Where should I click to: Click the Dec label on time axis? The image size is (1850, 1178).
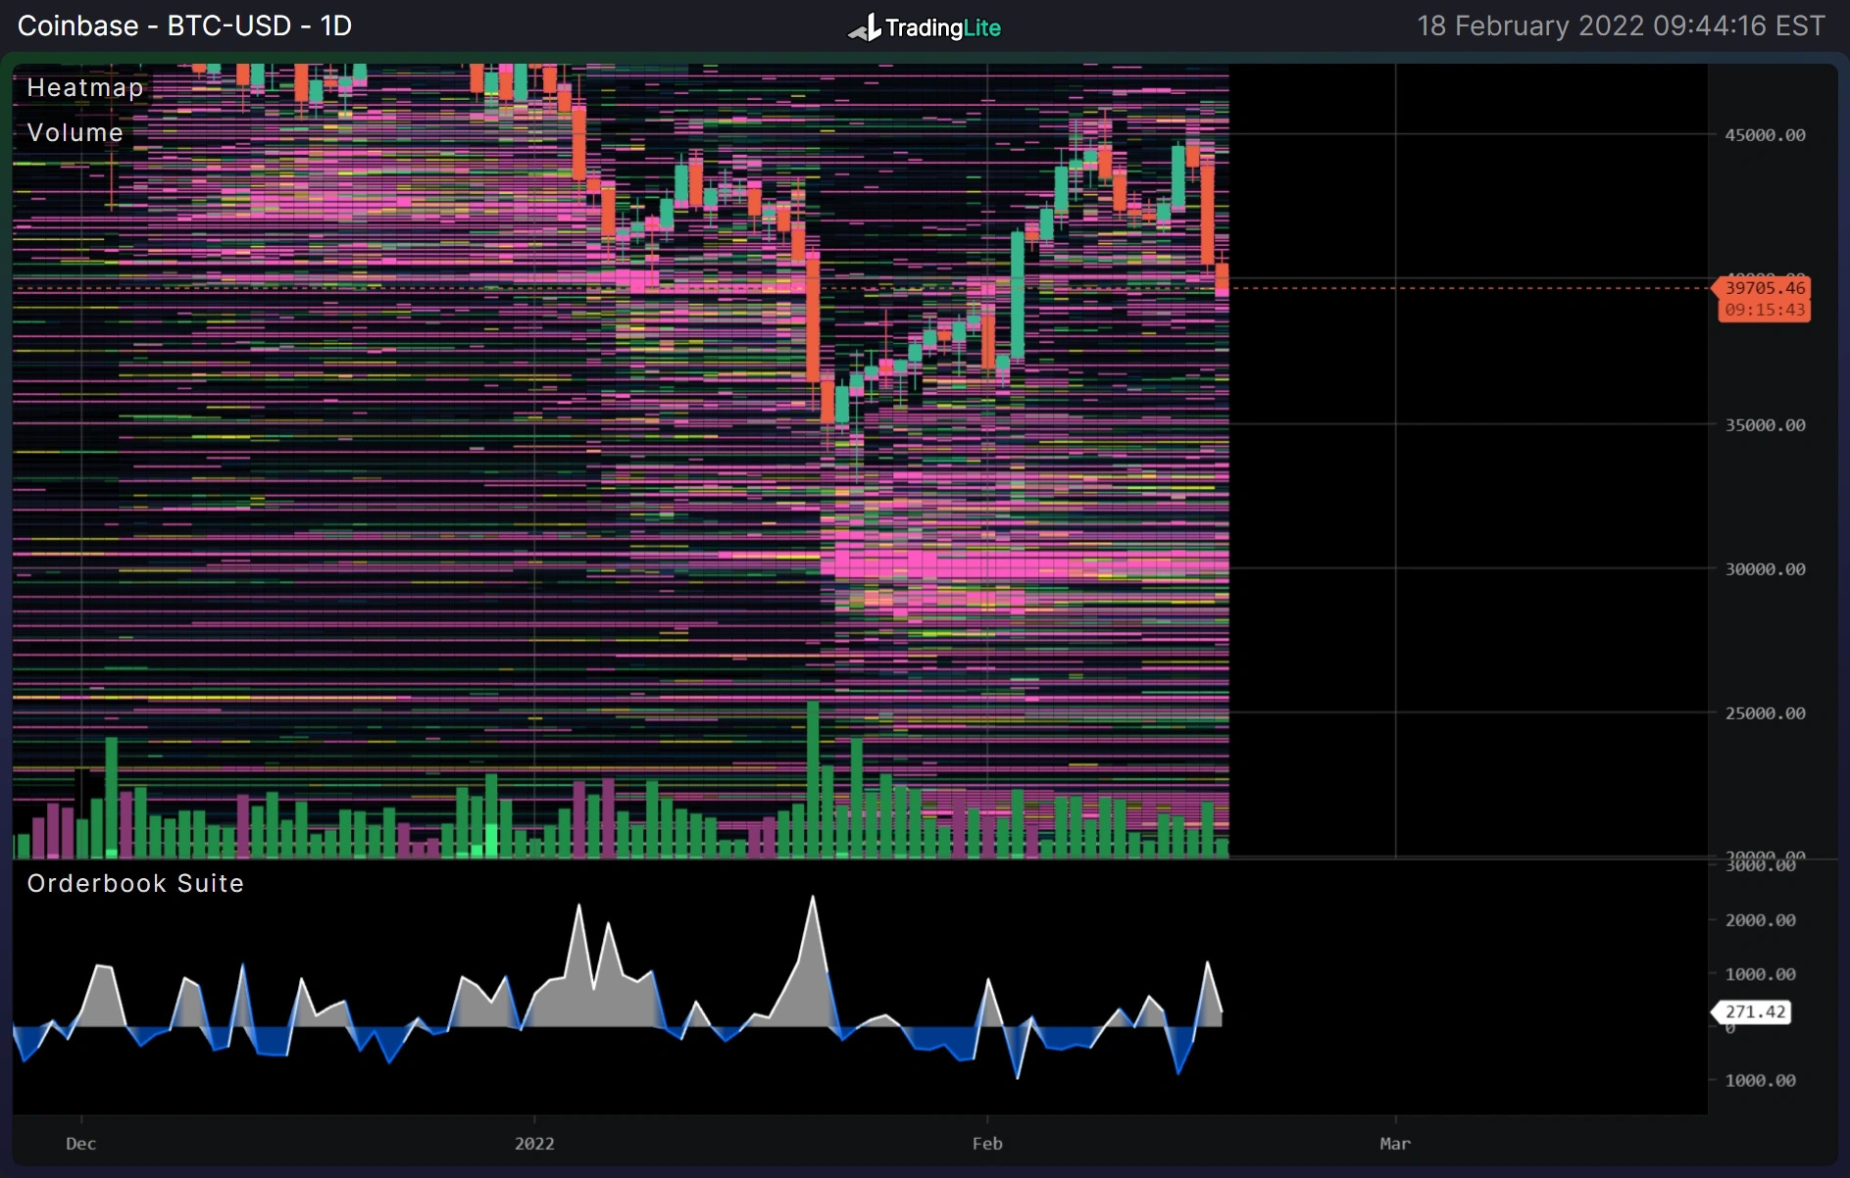[80, 1144]
